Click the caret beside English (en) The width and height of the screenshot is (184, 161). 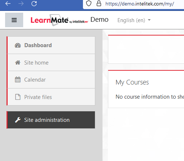point(149,20)
